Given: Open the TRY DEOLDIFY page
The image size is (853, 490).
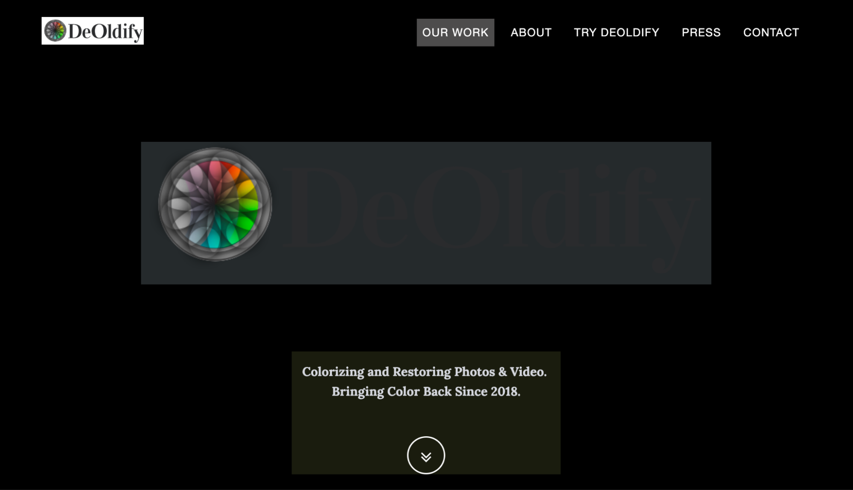Looking at the screenshot, I should 616,32.
